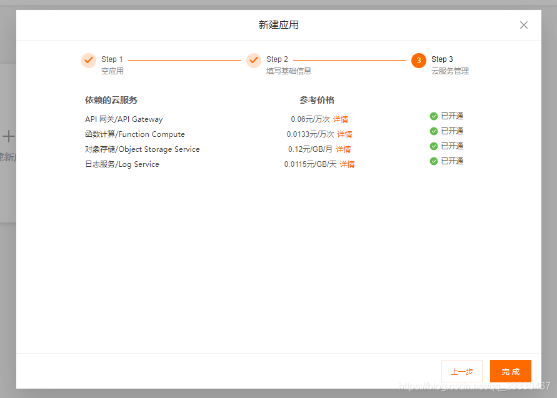Select the Step 1 空应用 label
Viewport: 557px width, 398px height.
point(111,71)
